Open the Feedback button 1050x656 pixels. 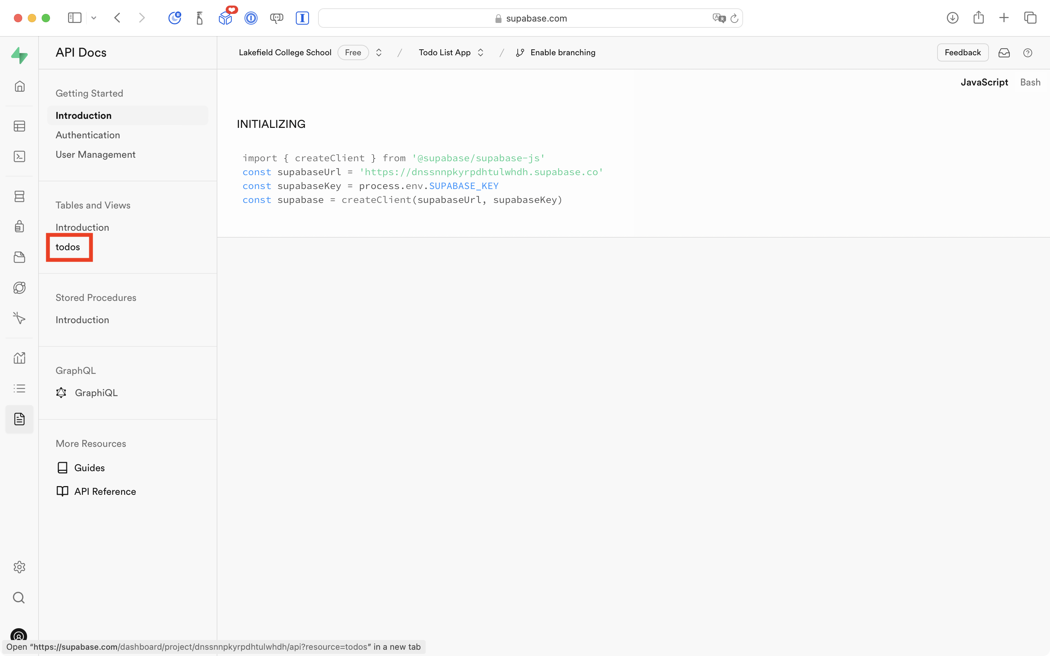point(962,52)
